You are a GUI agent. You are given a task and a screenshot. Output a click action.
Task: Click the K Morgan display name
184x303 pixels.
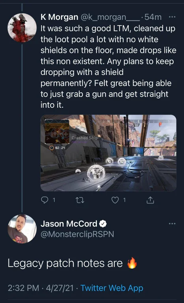(59, 17)
